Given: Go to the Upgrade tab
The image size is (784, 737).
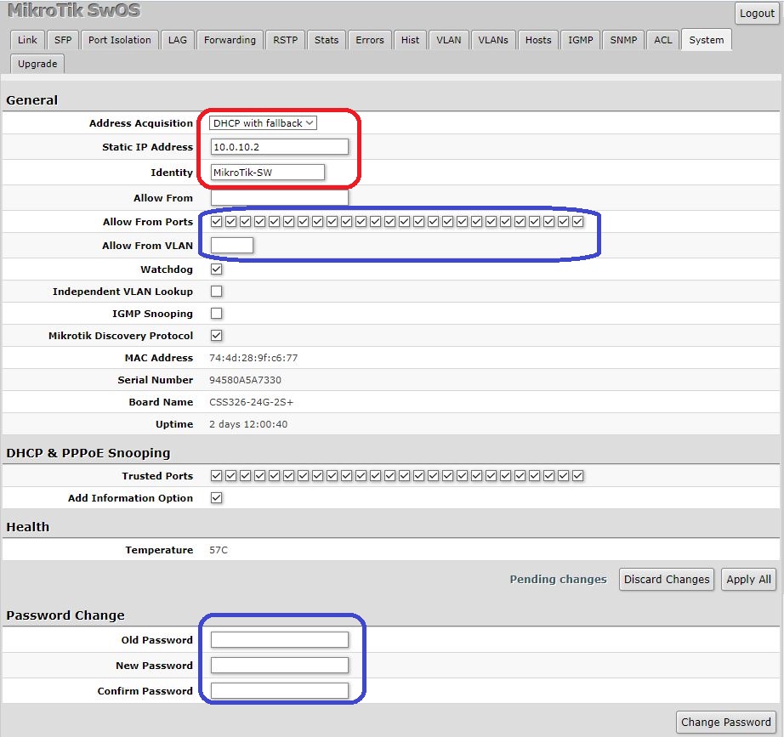Looking at the screenshot, I should 37,64.
